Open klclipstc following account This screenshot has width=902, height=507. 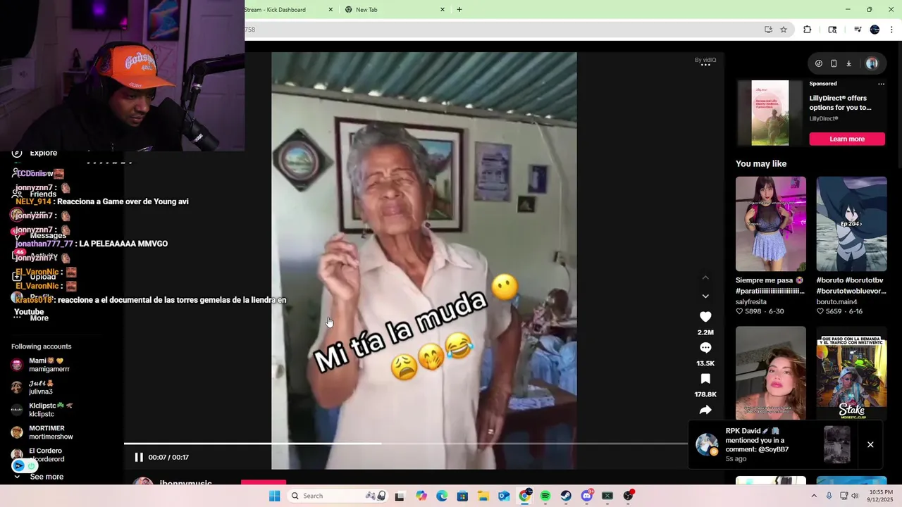click(x=42, y=410)
